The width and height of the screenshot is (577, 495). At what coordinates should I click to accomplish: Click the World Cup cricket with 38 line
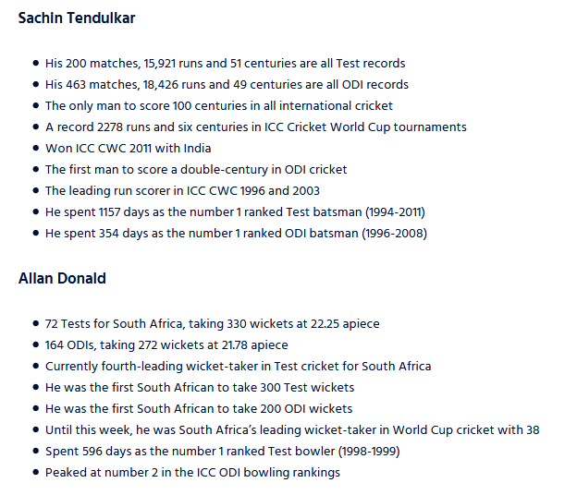coord(292,430)
